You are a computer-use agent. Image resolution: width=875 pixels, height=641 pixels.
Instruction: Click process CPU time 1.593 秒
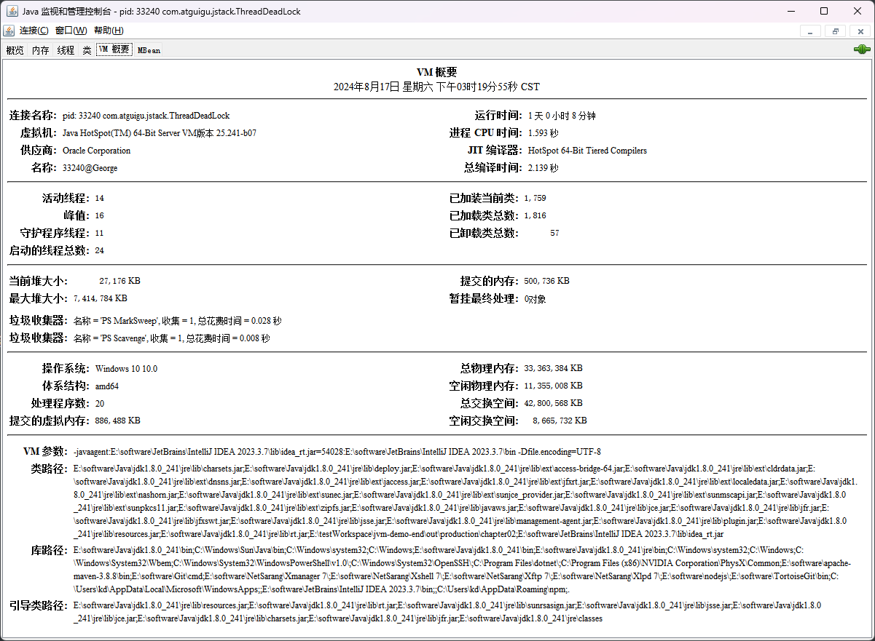(544, 133)
